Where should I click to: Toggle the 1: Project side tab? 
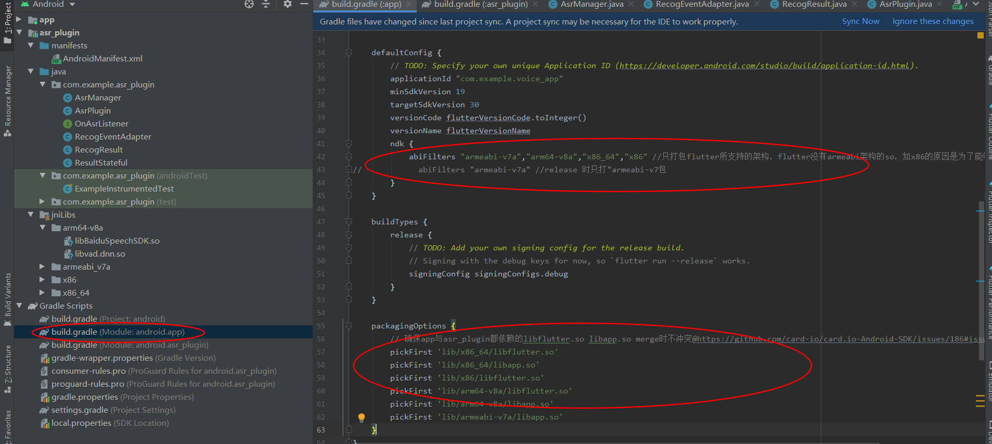pos(7,22)
